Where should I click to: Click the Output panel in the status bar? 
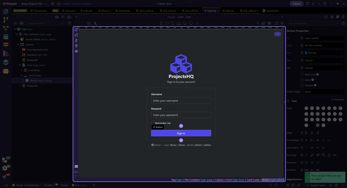point(64,185)
